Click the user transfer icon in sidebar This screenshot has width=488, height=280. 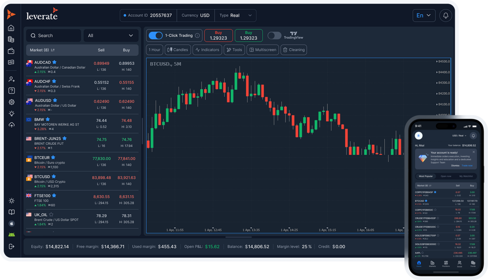[x=11, y=79]
